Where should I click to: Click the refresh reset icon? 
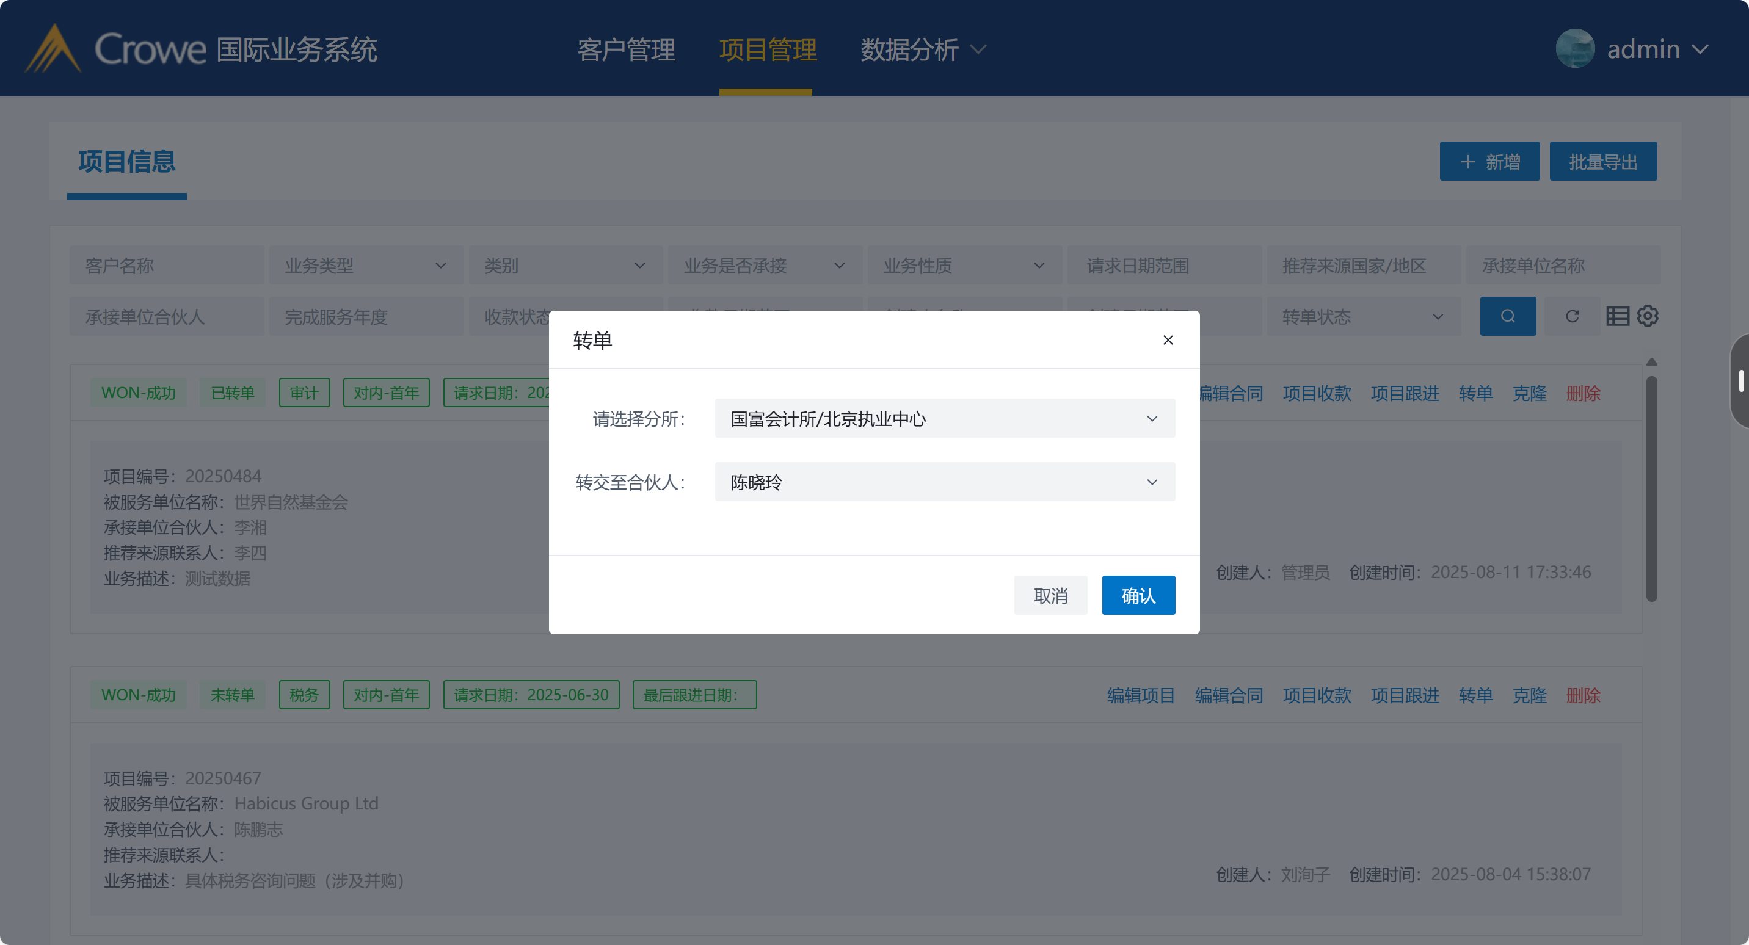point(1572,316)
